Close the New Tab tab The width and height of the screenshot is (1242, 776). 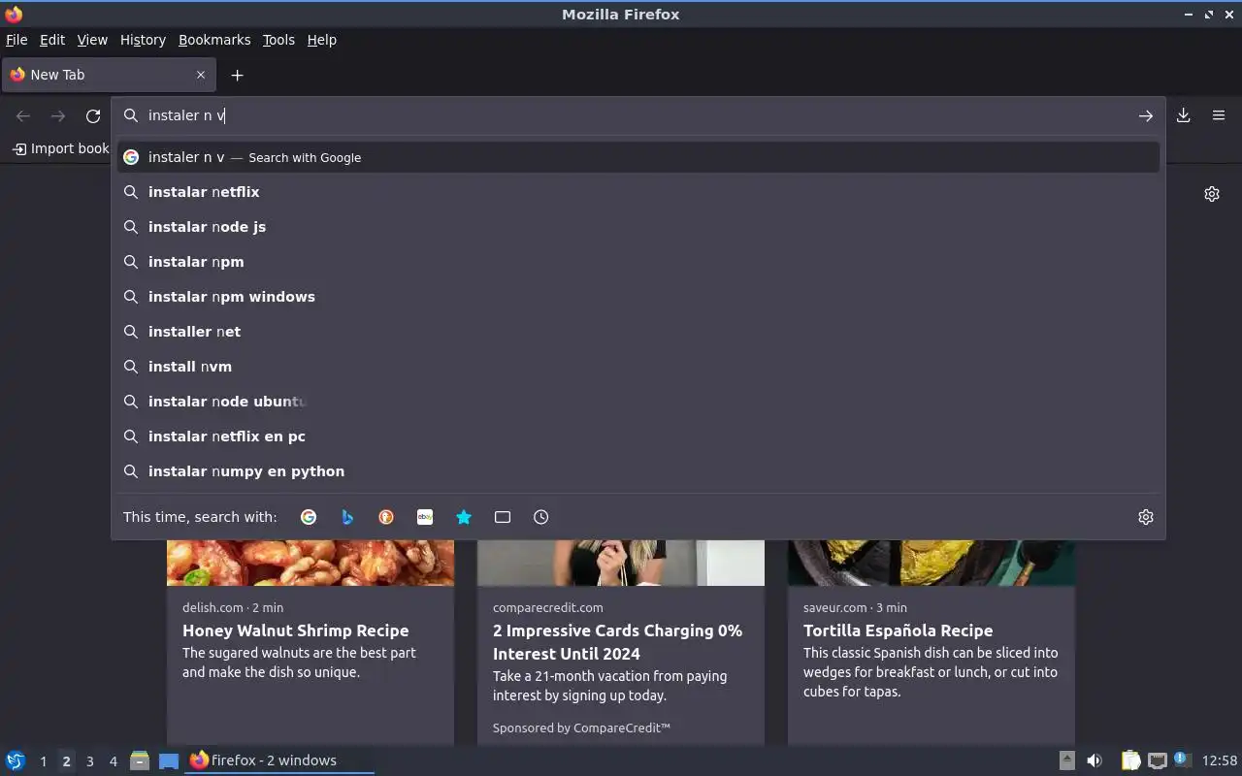[201, 75]
